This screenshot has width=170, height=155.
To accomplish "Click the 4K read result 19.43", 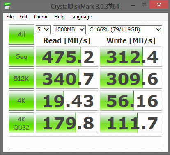I will point(67,101).
